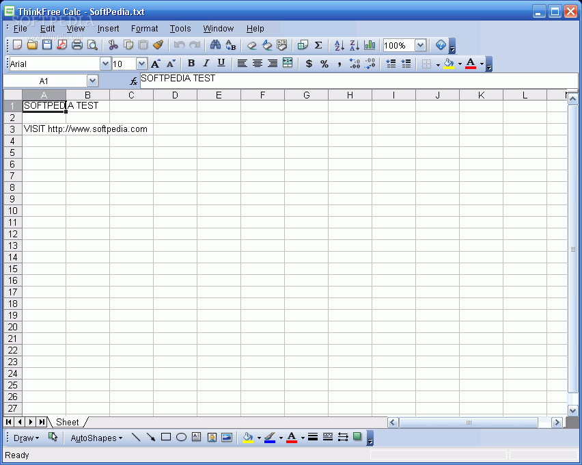Click the vertical scrollbar down arrow
Image resolution: width=582 pixels, height=465 pixels.
pyautogui.click(x=572, y=411)
